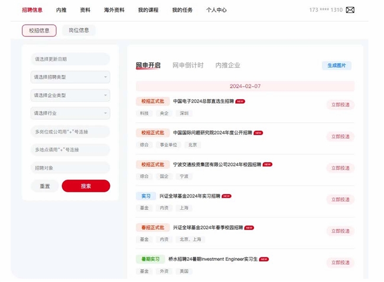Image resolution: width=384 pixels, height=282 pixels.
Task: Switch to the 岗位信息 tab
Action: tap(79, 30)
